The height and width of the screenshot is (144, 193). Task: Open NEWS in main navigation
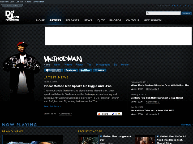click(x=88, y=20)
